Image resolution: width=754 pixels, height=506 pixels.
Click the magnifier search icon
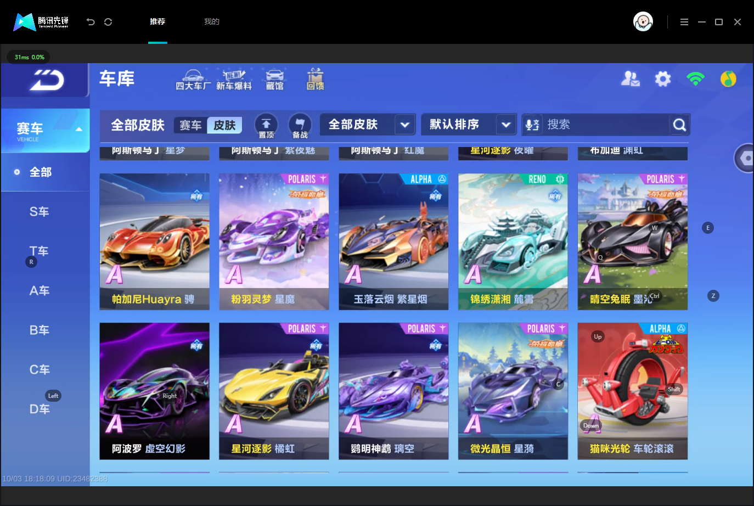point(679,125)
